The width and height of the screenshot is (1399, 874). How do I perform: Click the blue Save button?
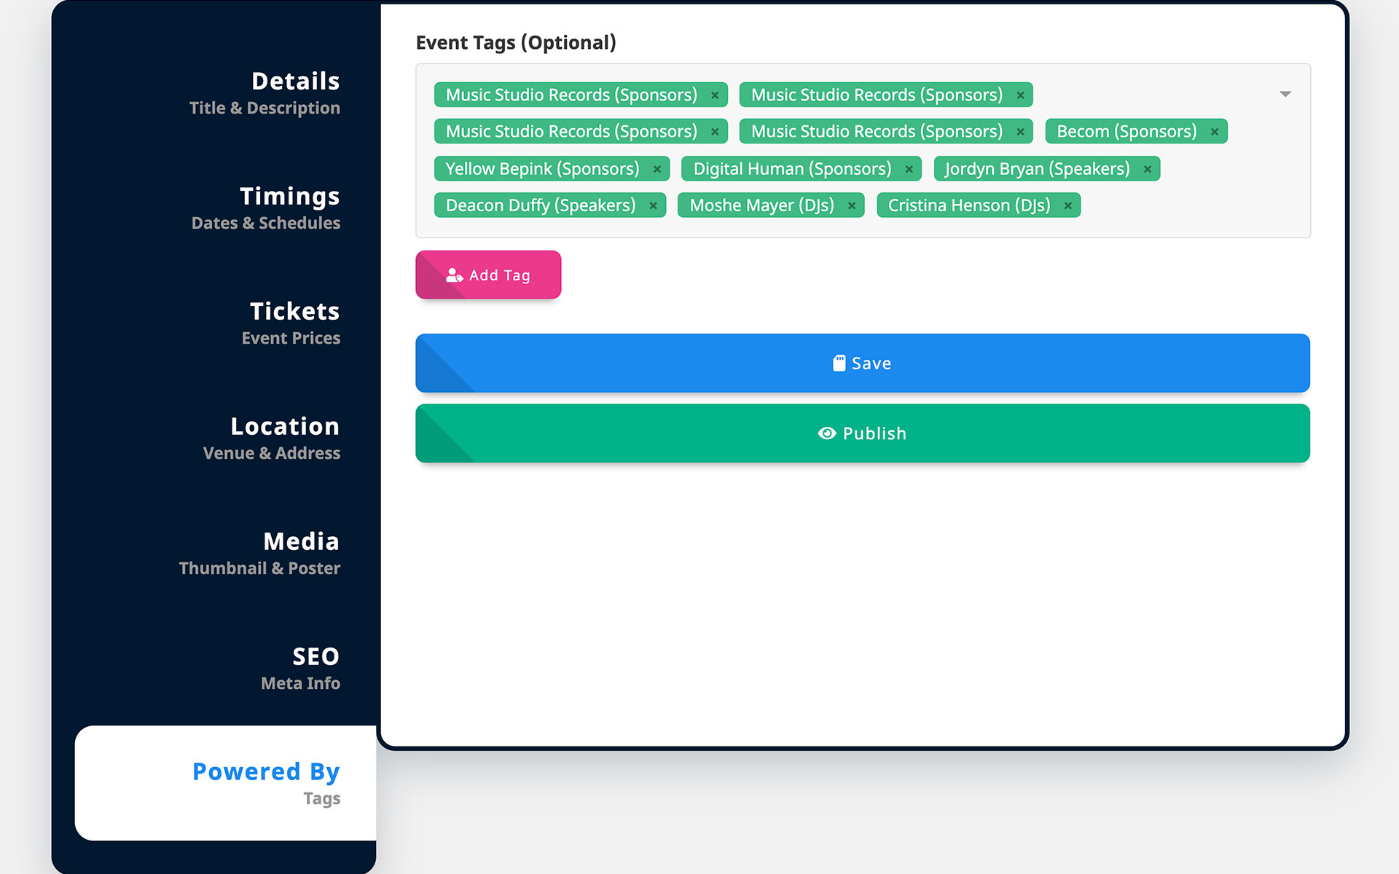click(x=862, y=363)
